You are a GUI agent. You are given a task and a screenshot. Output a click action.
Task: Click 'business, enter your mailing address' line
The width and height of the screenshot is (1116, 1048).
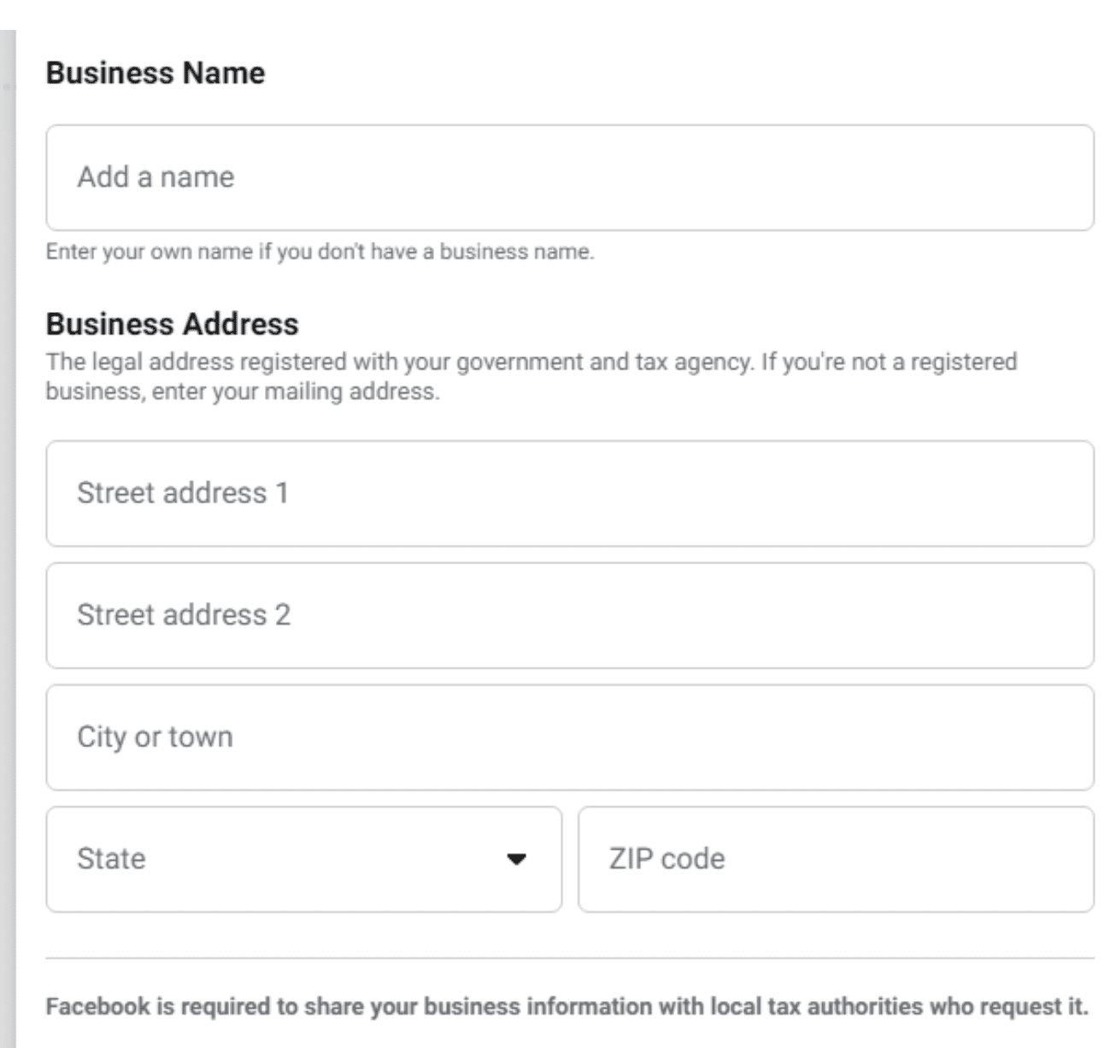click(x=243, y=392)
